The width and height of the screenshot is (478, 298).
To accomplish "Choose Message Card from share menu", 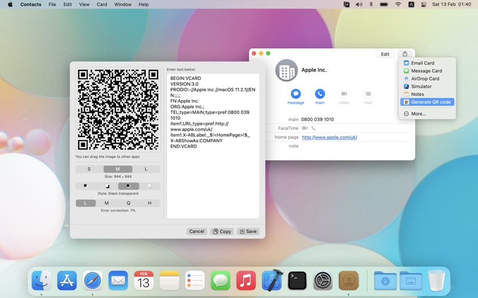I will point(427,71).
